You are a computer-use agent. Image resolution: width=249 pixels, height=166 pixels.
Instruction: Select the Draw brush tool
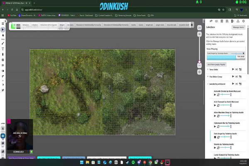pyautogui.click(x=3, y=42)
